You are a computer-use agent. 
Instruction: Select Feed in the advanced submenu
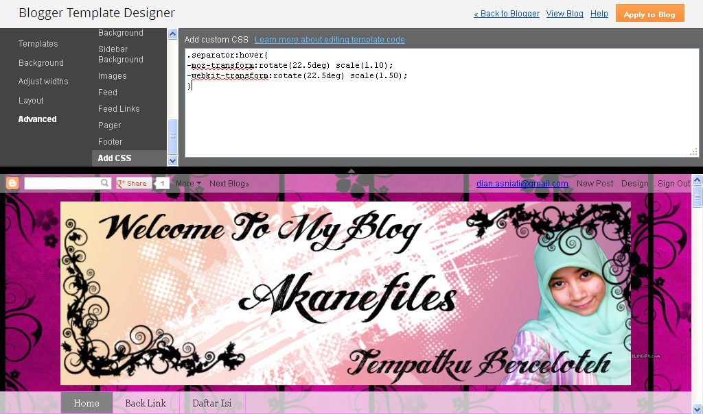(x=108, y=93)
